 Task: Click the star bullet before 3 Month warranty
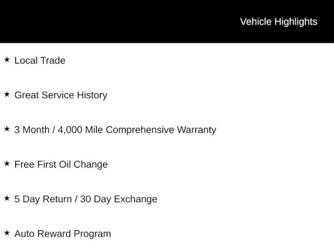click(x=7, y=129)
